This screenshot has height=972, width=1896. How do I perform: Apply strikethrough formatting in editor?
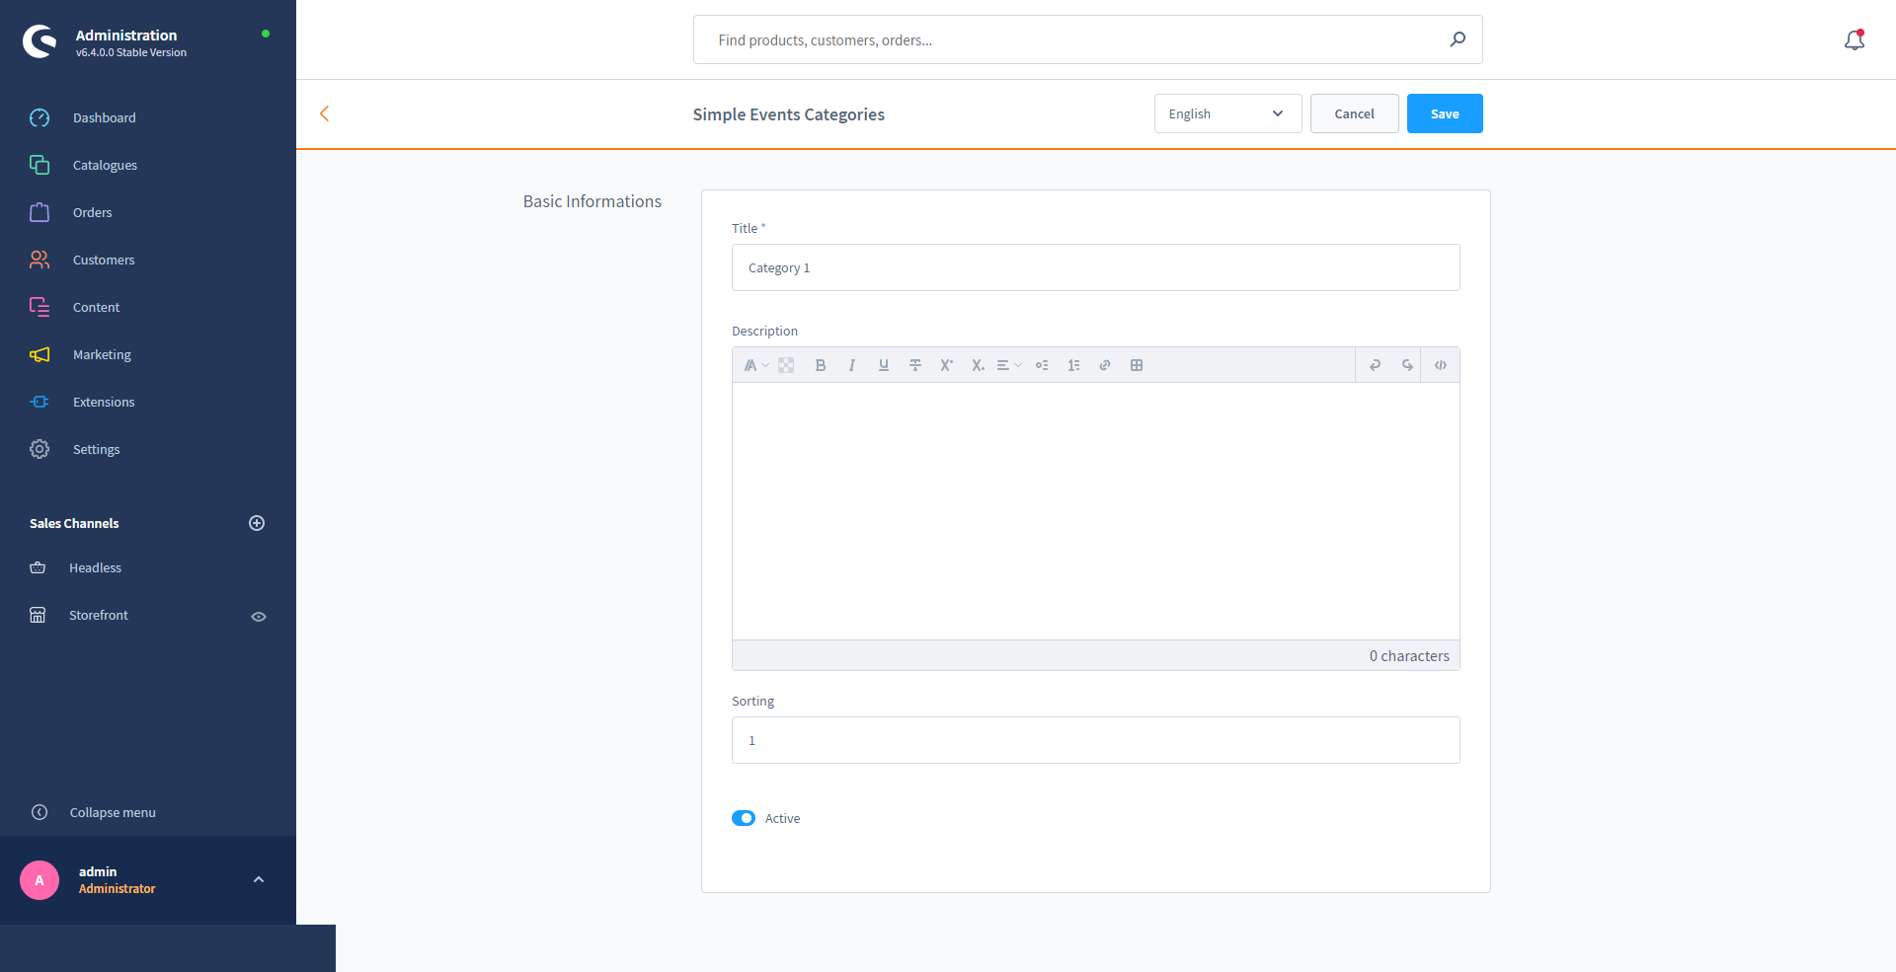pyautogui.click(x=915, y=365)
